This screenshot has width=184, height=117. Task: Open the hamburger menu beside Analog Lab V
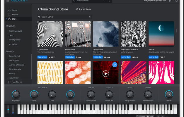click(x=8, y=1)
